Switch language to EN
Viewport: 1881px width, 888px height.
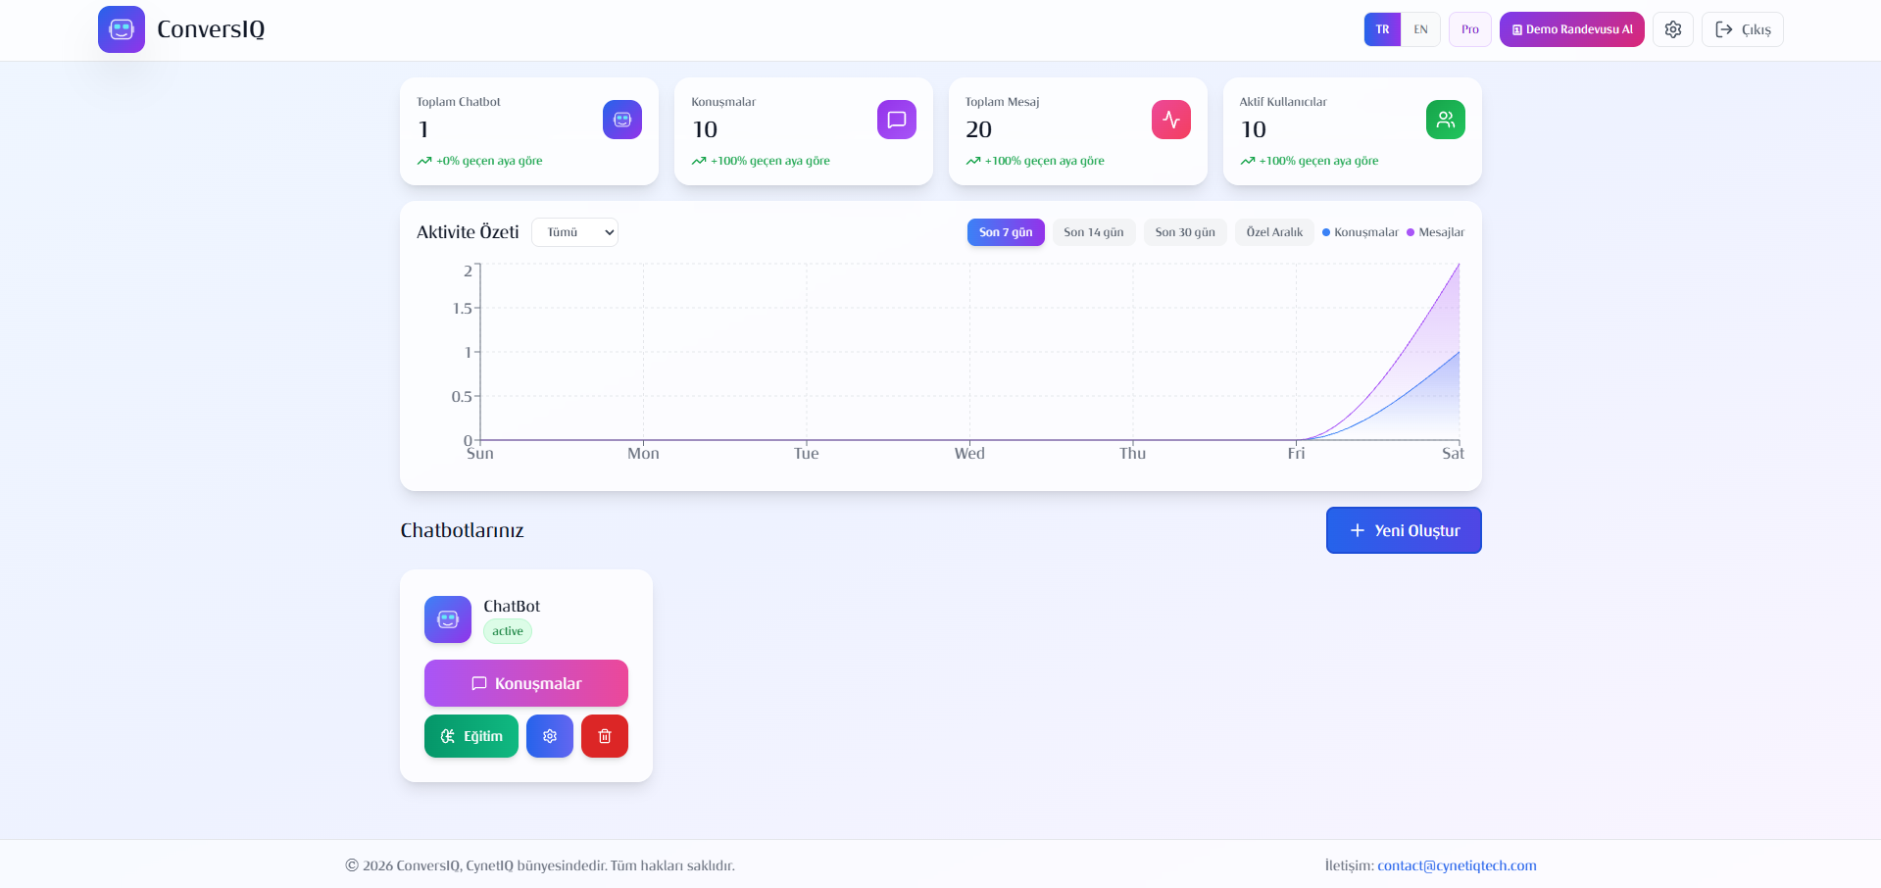[x=1420, y=29]
